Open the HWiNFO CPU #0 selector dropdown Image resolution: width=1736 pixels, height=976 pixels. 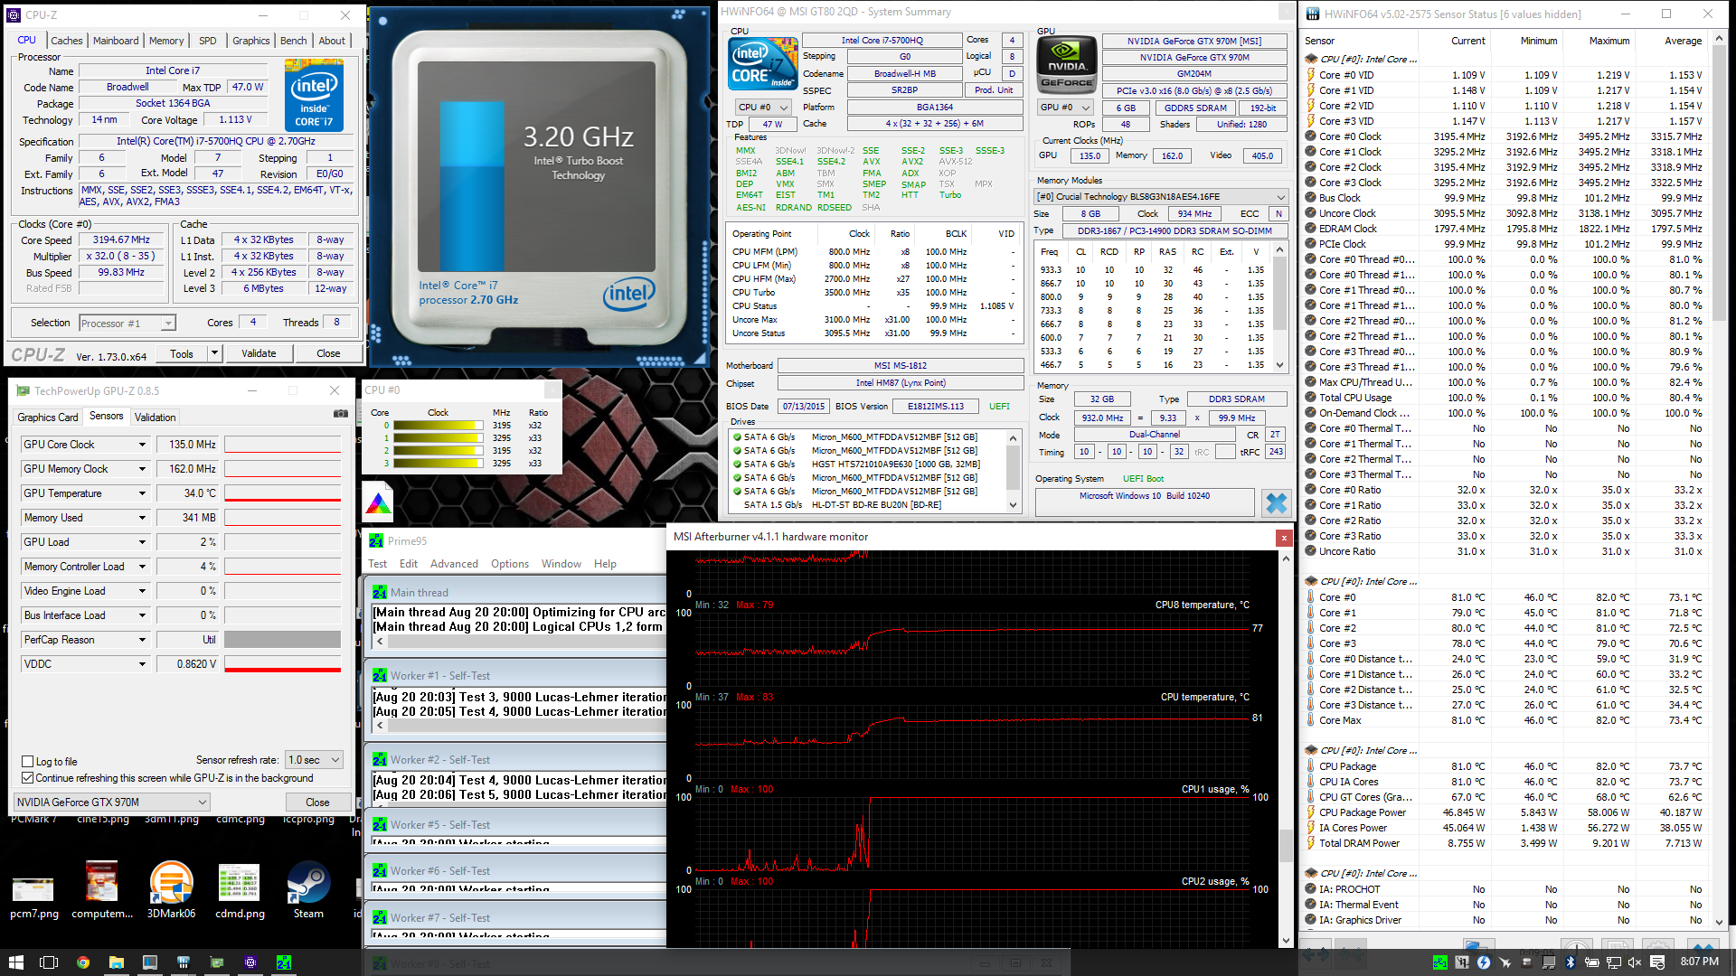[763, 108]
